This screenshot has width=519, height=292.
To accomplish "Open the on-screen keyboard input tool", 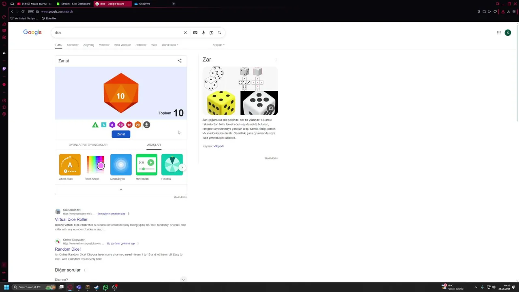I will (x=195, y=32).
